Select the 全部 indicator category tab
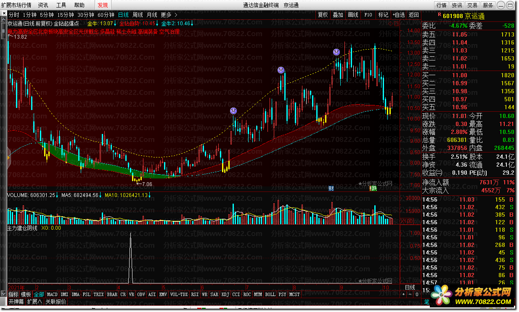 tap(39, 294)
